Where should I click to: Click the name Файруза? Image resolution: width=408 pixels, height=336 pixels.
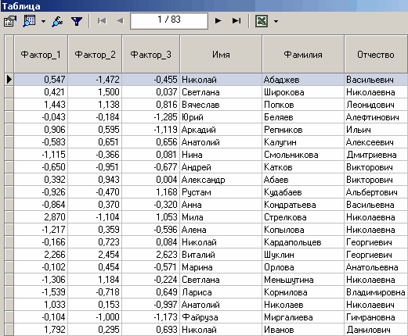pyautogui.click(x=200, y=317)
